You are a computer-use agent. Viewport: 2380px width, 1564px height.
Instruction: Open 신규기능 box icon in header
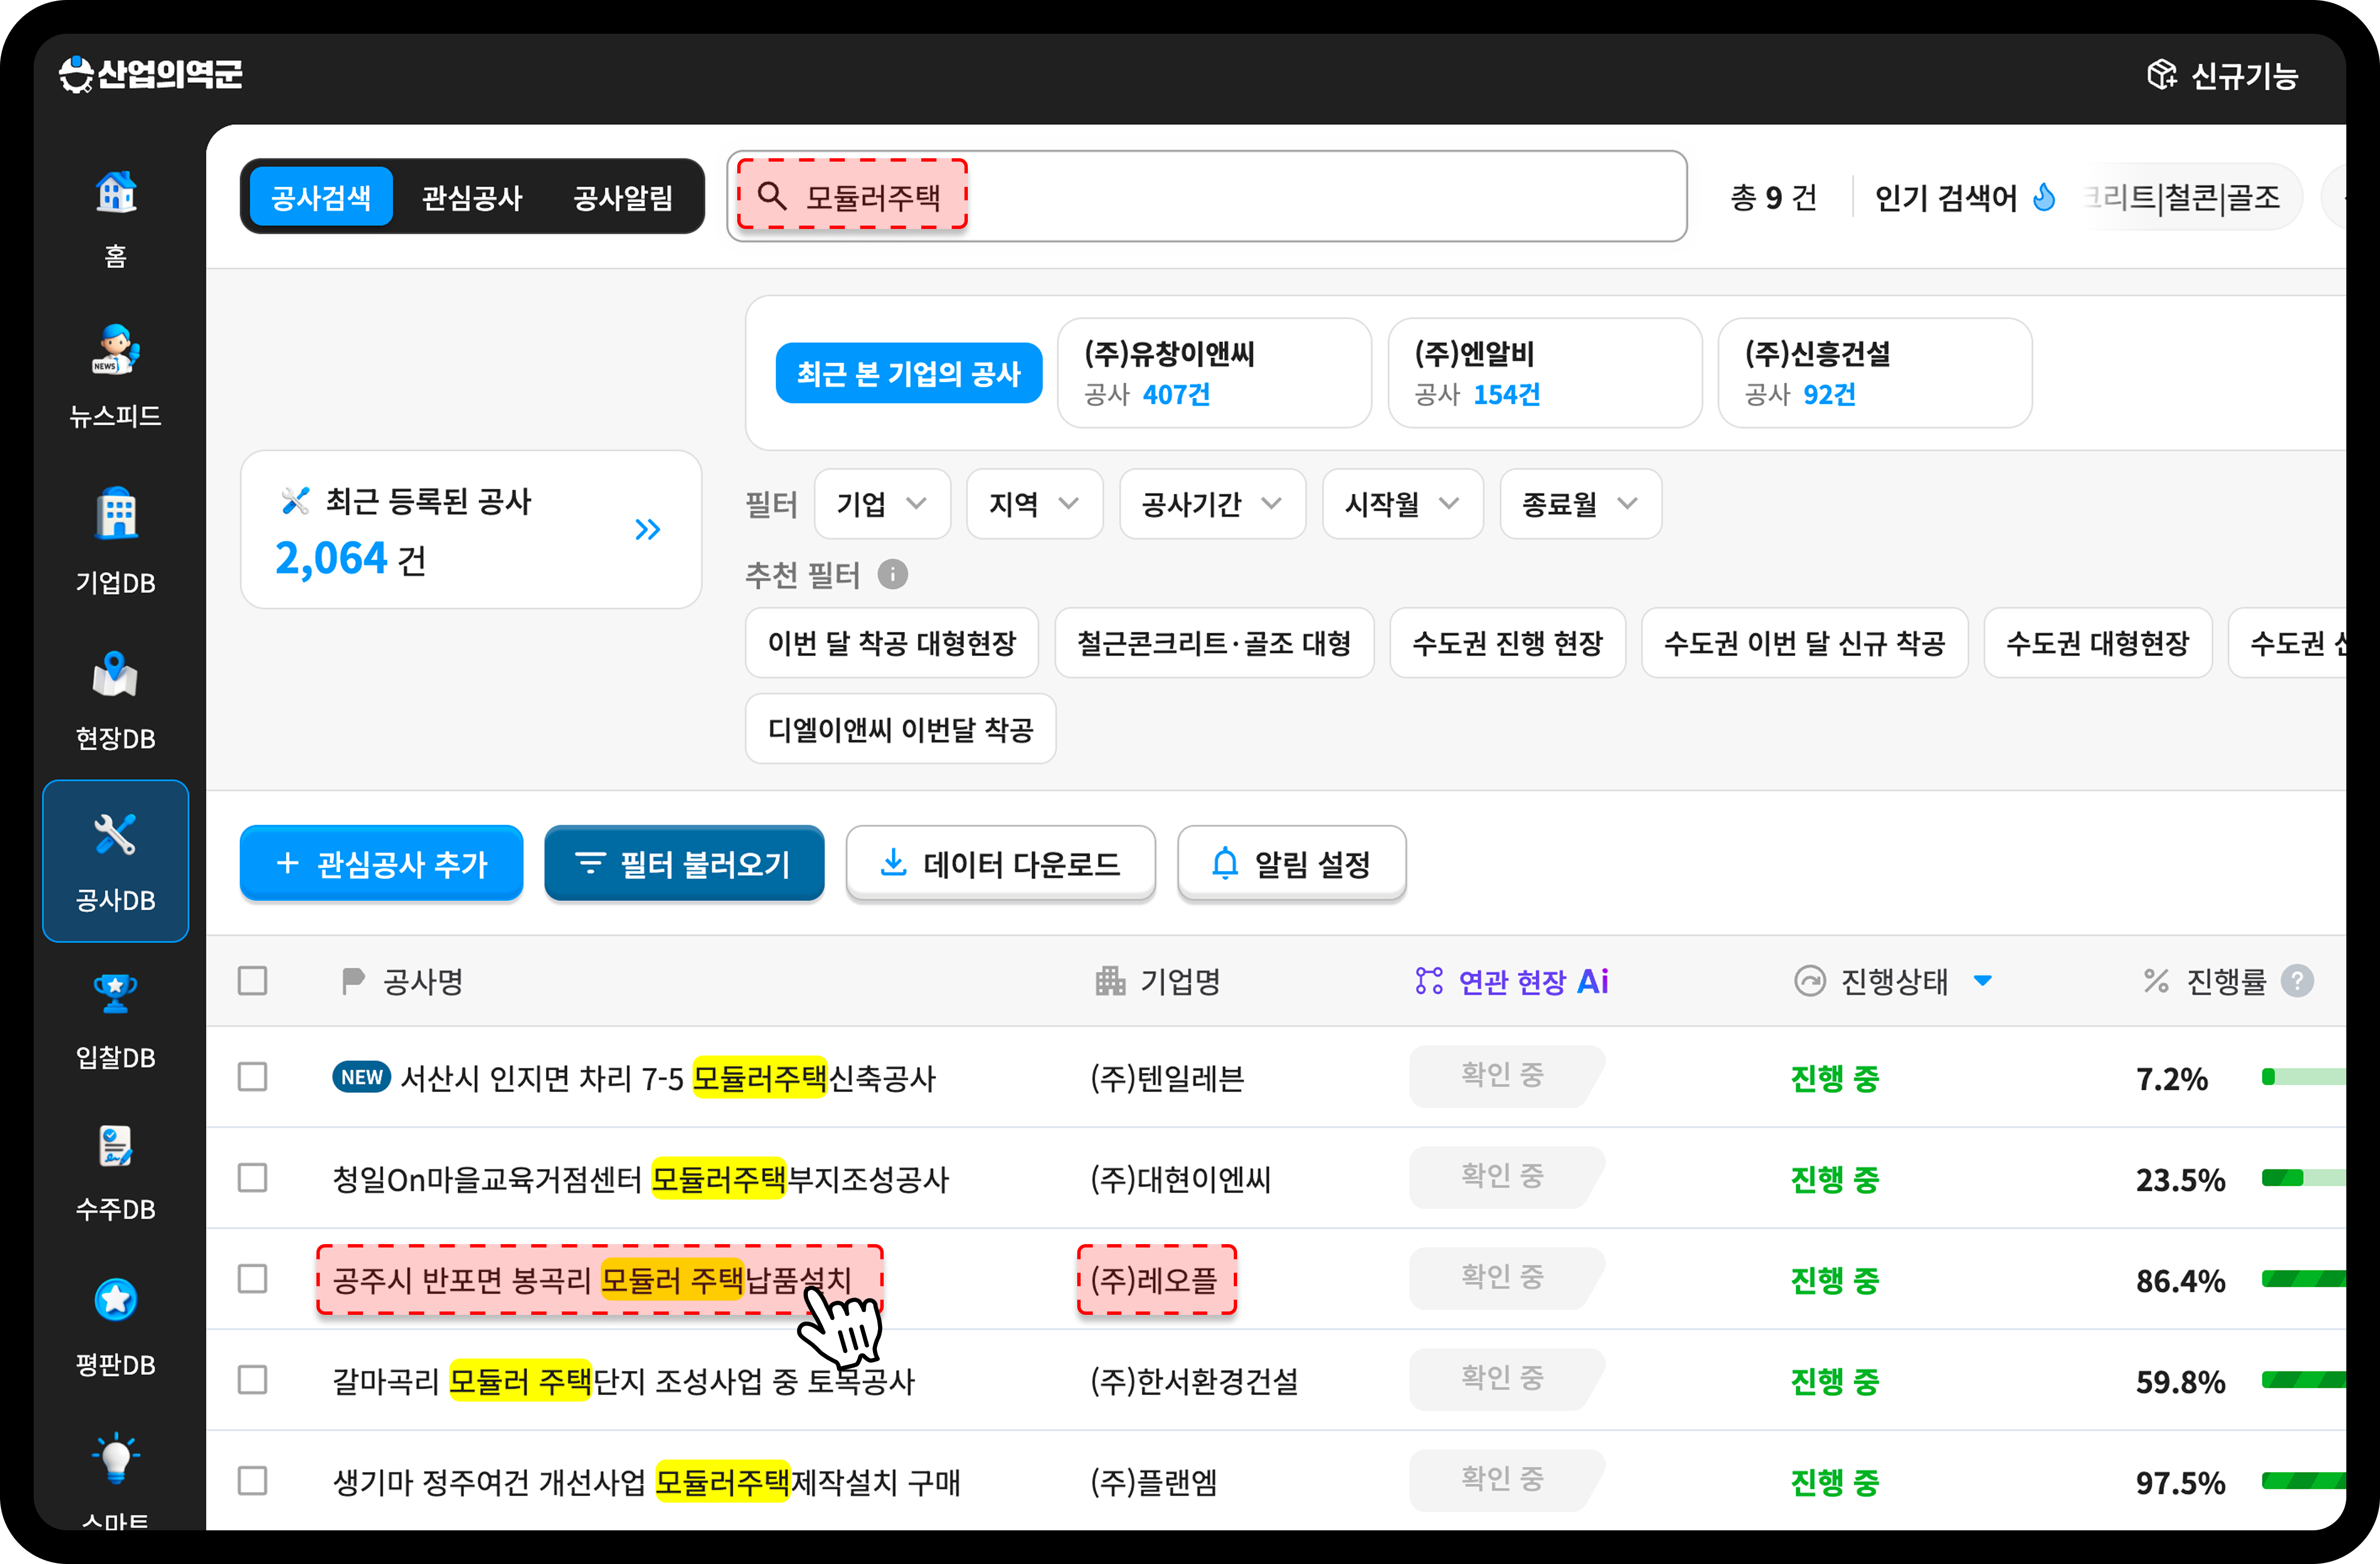(2161, 75)
